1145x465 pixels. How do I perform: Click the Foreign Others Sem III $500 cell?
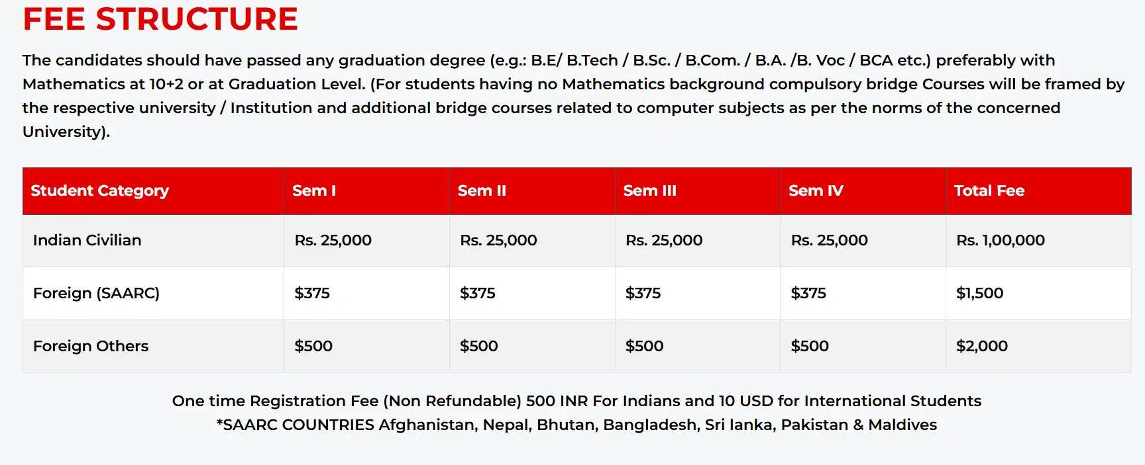(644, 346)
